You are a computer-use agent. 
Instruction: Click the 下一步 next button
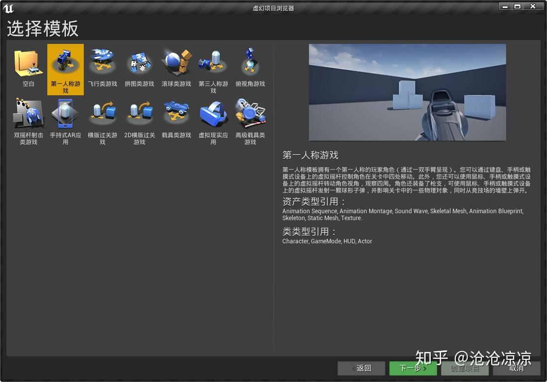(413, 368)
